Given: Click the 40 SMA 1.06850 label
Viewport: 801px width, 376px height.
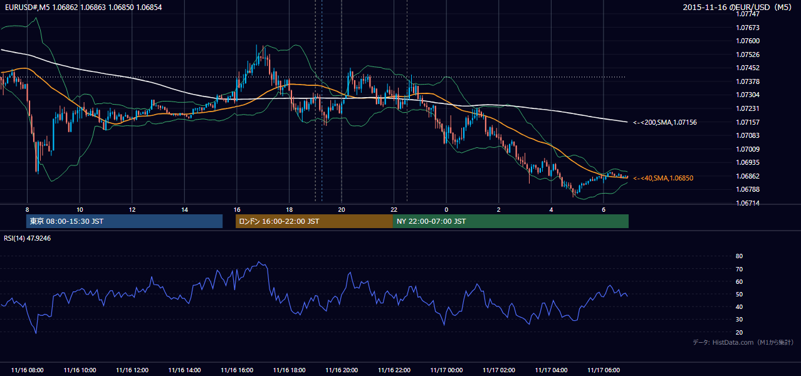Looking at the screenshot, I should coord(663,178).
